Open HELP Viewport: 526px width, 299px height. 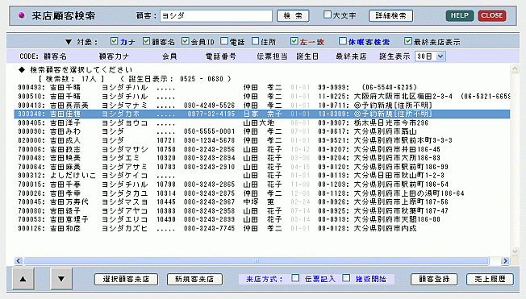[460, 15]
